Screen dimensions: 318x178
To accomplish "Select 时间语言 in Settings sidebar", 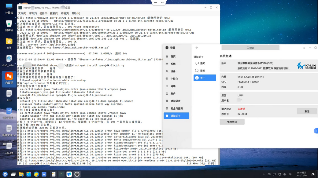I will [176, 101].
